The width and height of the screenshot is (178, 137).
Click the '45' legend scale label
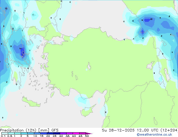pos(80,136)
